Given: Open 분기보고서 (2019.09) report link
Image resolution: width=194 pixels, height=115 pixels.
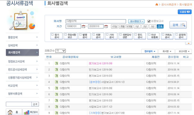Looking at the screenshot, I should [x=100, y=63].
